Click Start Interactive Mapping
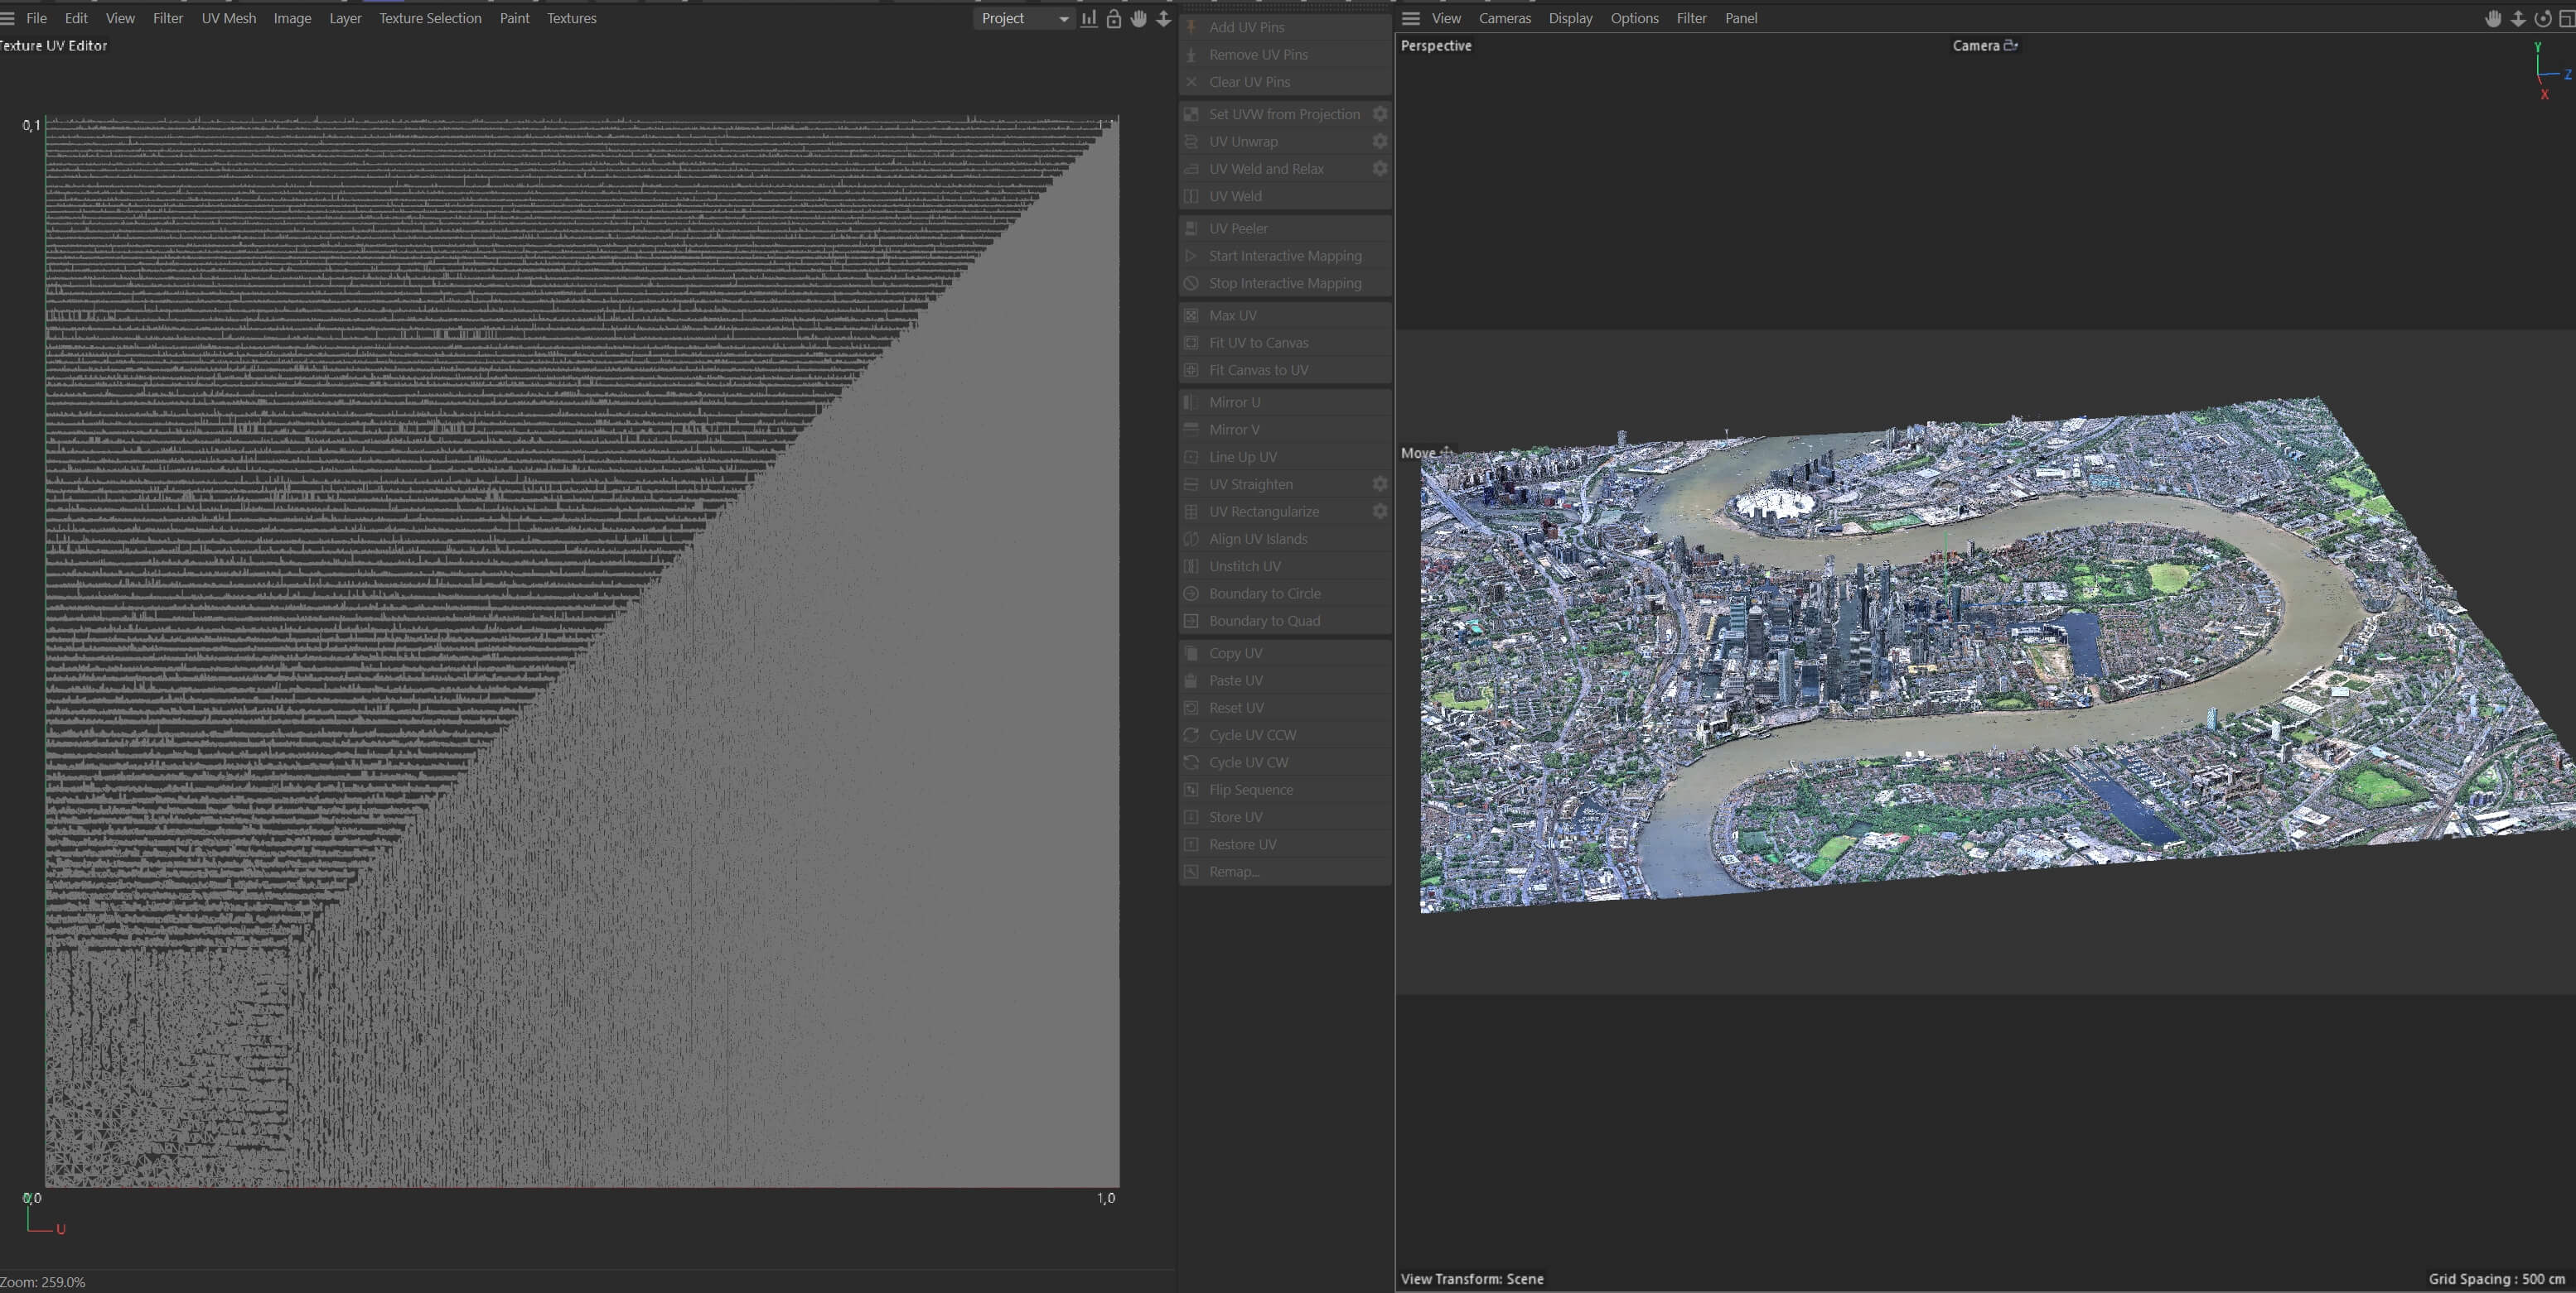This screenshot has height=1293, width=2576. coord(1286,256)
